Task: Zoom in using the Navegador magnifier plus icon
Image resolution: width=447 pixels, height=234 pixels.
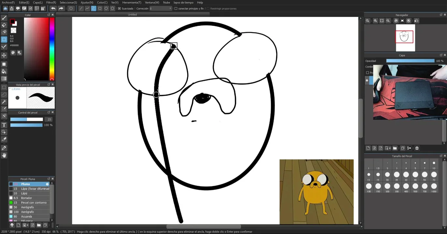Action: (x=375, y=20)
